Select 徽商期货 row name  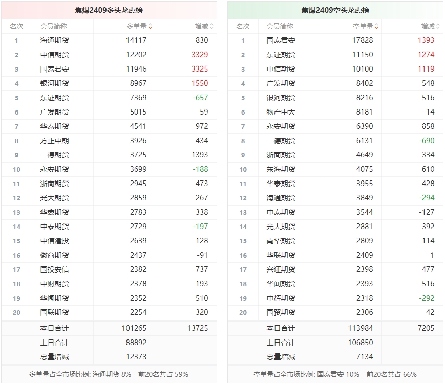pyautogui.click(x=54, y=255)
